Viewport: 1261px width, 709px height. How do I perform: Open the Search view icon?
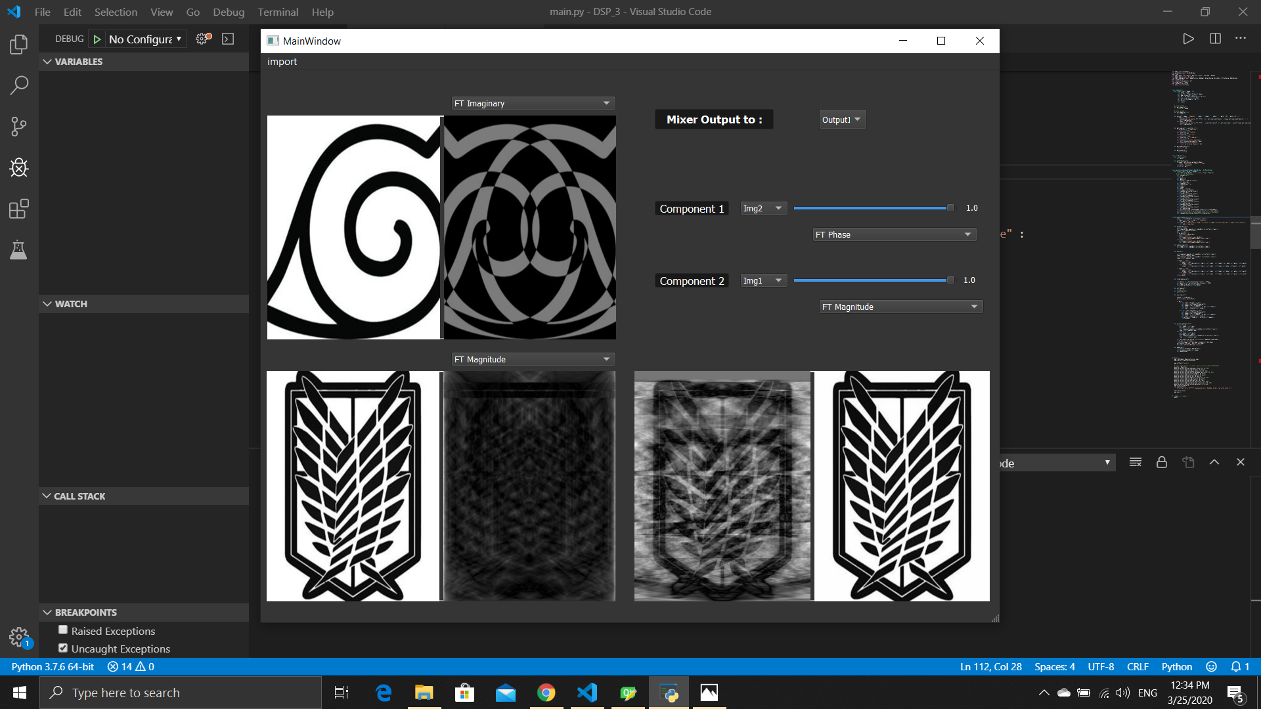[19, 85]
